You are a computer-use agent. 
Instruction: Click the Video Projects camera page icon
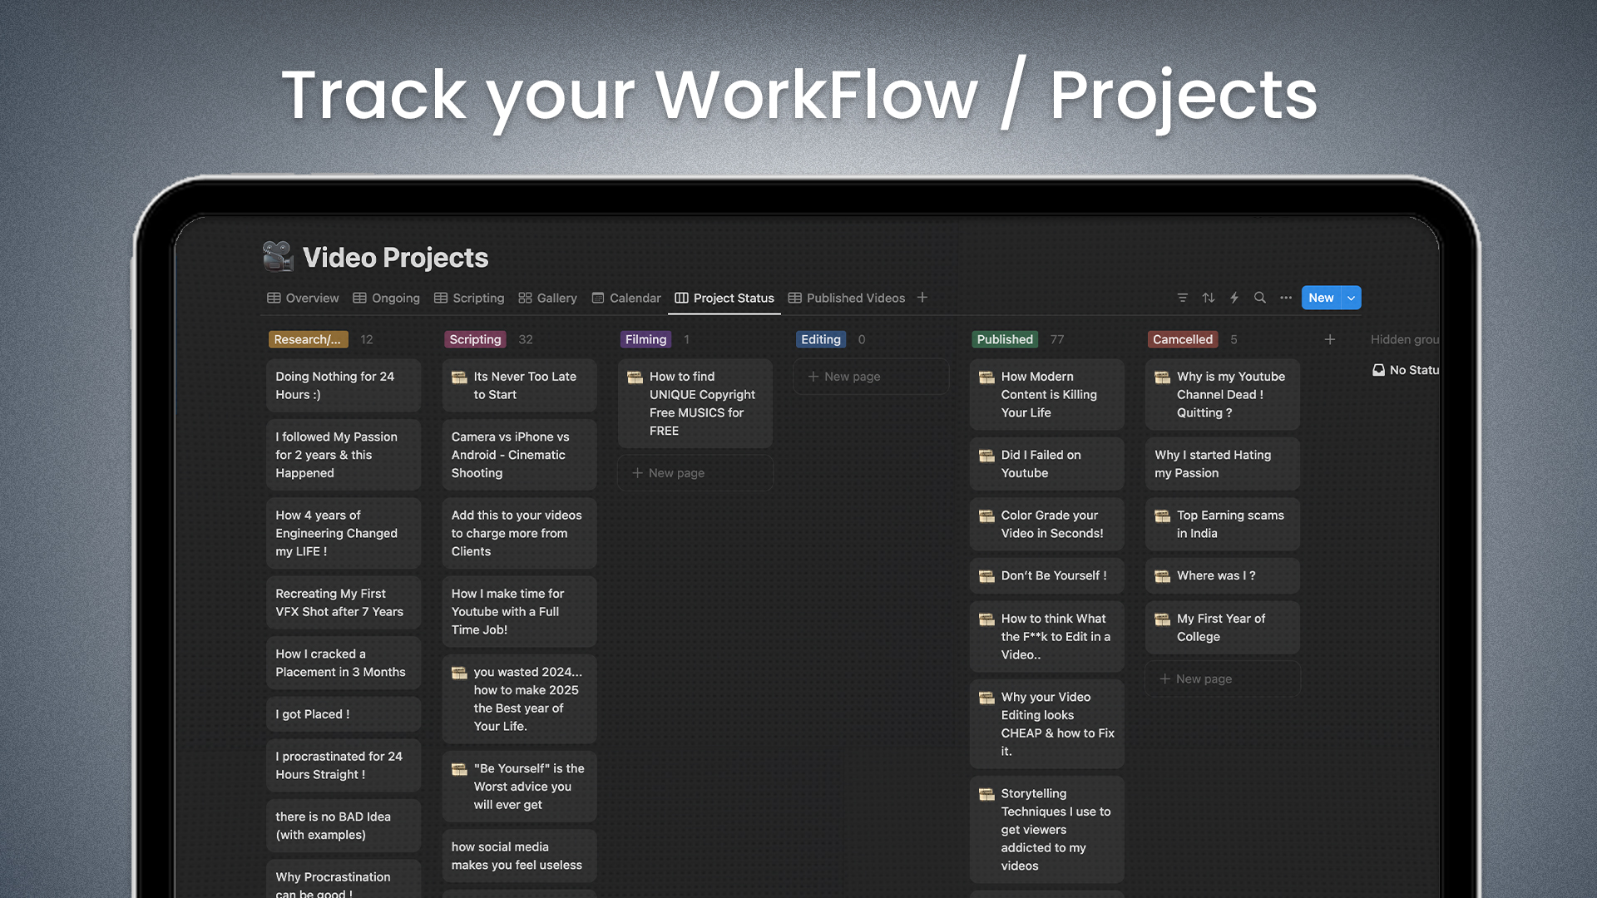[278, 256]
